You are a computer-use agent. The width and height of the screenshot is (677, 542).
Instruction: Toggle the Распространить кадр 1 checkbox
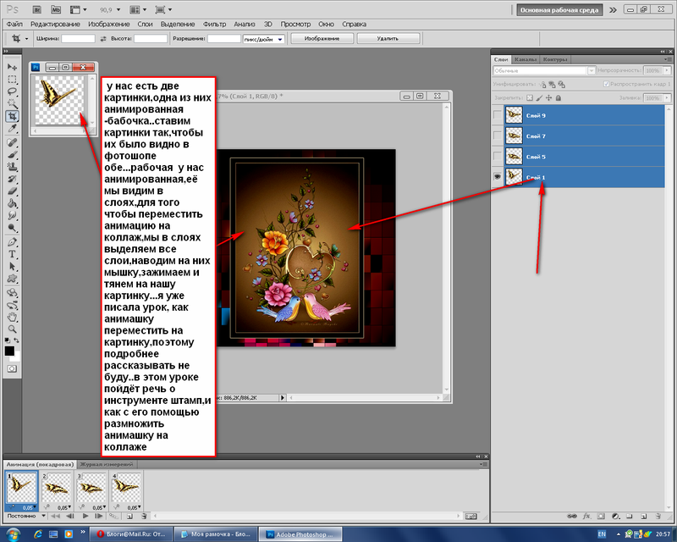606,84
